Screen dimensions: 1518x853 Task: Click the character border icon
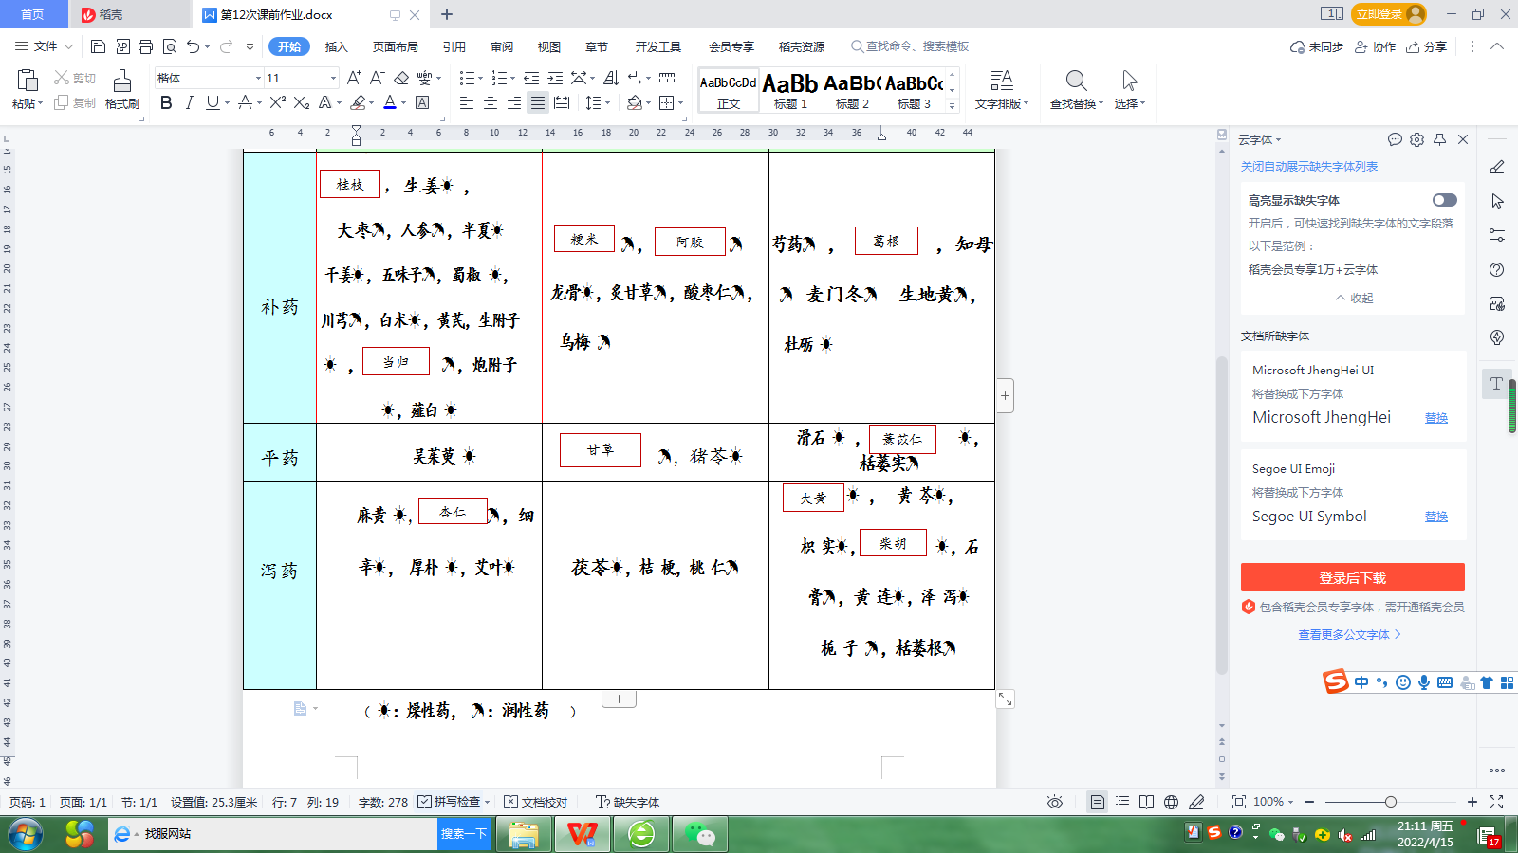(423, 102)
